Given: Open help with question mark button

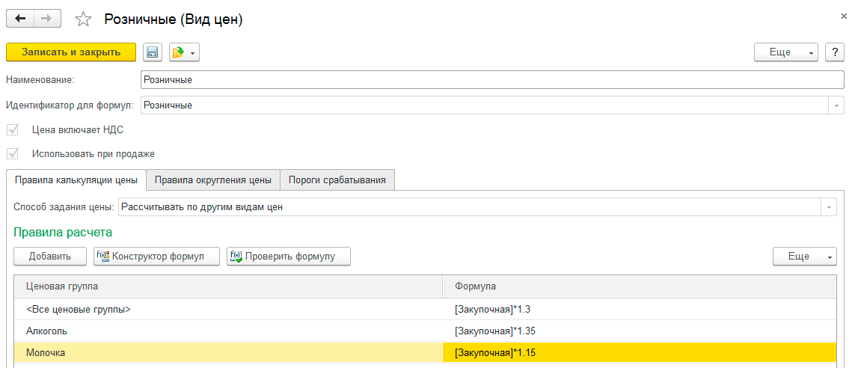Looking at the screenshot, I should [834, 52].
